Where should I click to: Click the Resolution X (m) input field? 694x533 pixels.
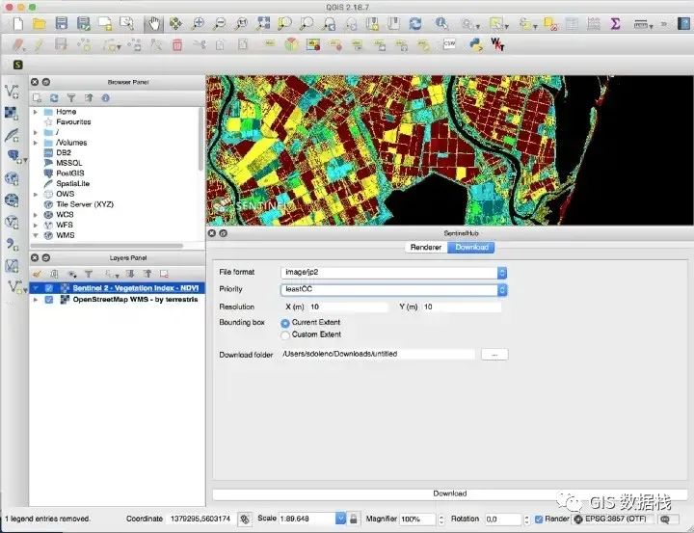348,306
